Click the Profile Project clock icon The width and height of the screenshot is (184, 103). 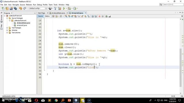pyautogui.click(x=75, y=8)
